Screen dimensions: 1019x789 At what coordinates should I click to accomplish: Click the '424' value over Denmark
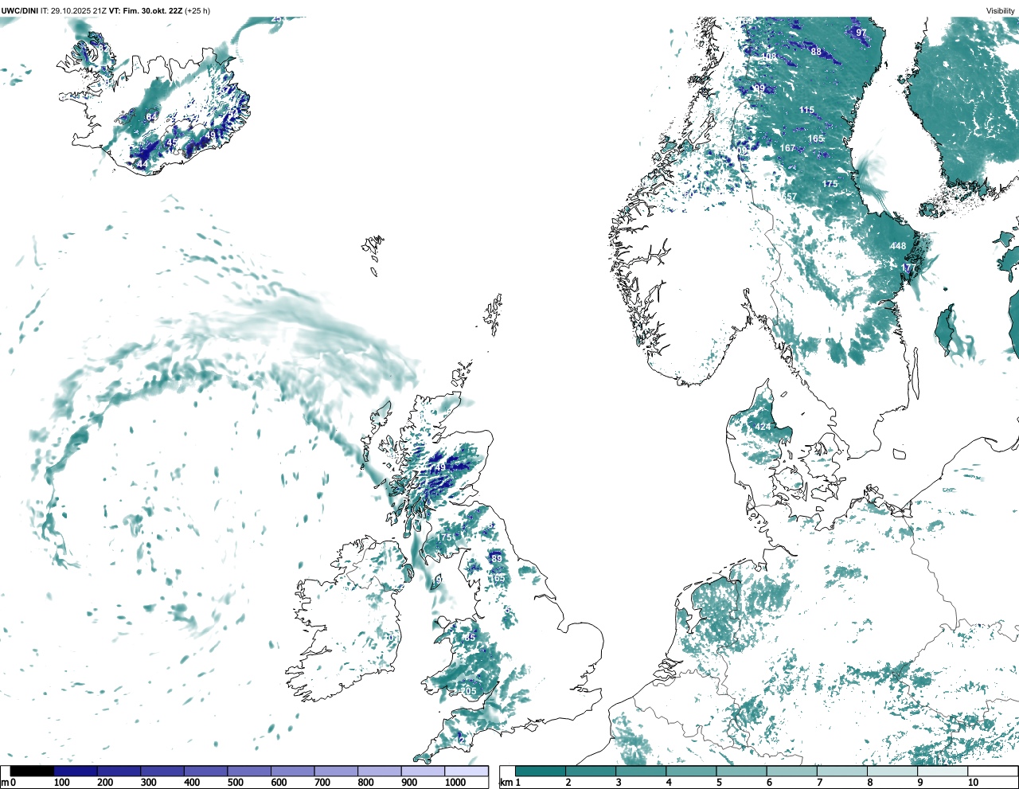763,427
